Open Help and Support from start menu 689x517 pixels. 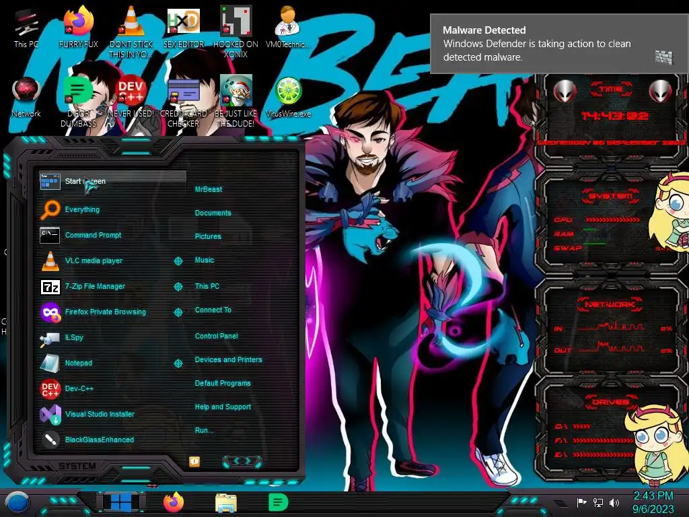223,407
